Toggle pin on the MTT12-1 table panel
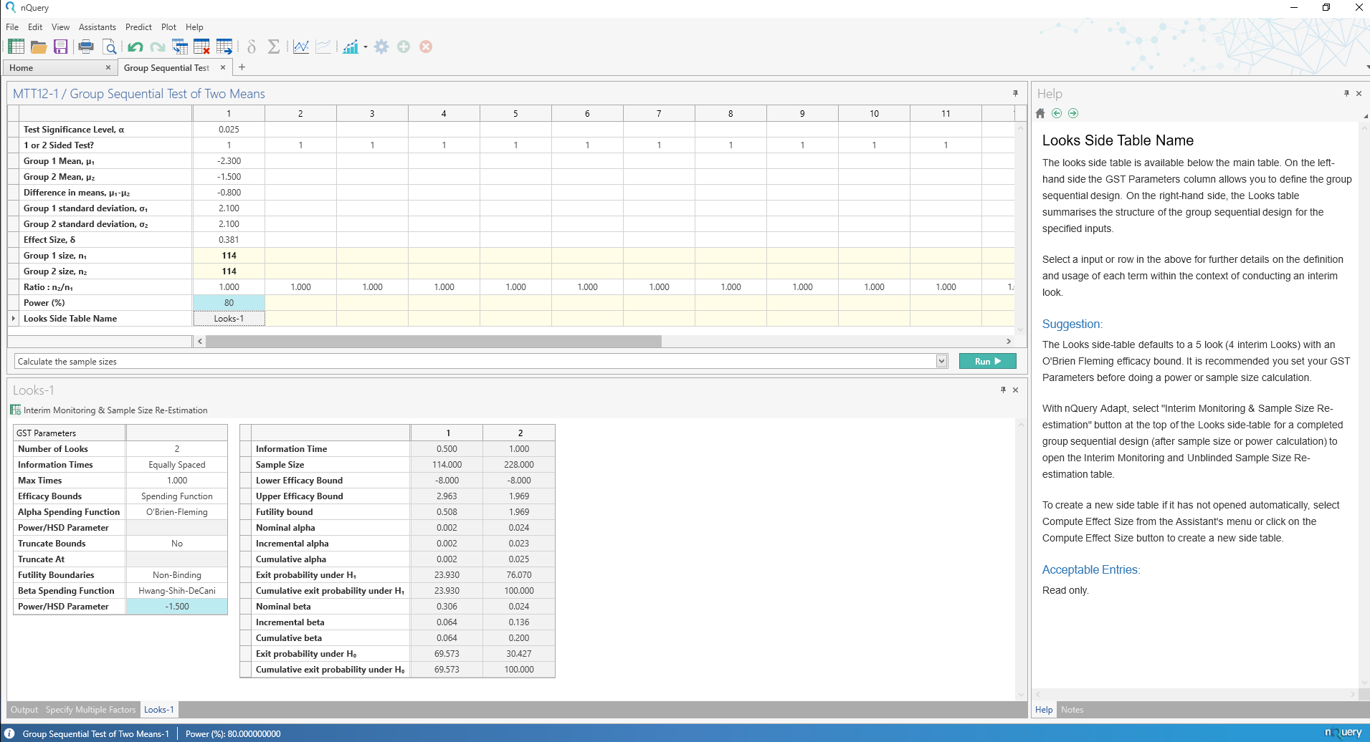Screen dimensions: 1370x742 [x=1015, y=94]
